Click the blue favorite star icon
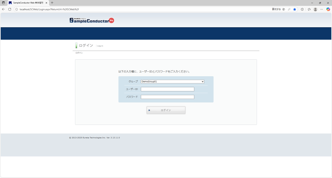The height and width of the screenshot is (178, 332). (x=294, y=9)
